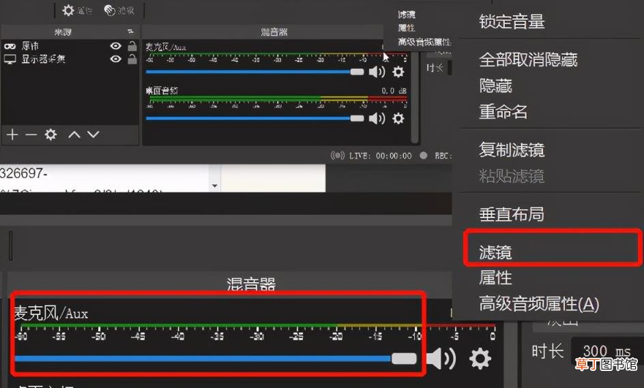Viewport: 644px width, 388px height.
Task: Mute 麦克风/Aux in the small mixer
Action: click(x=377, y=72)
